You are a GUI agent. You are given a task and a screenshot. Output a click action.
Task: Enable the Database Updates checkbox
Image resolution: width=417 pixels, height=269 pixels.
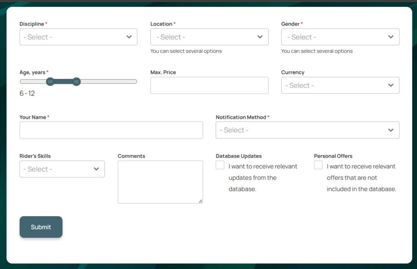point(220,165)
